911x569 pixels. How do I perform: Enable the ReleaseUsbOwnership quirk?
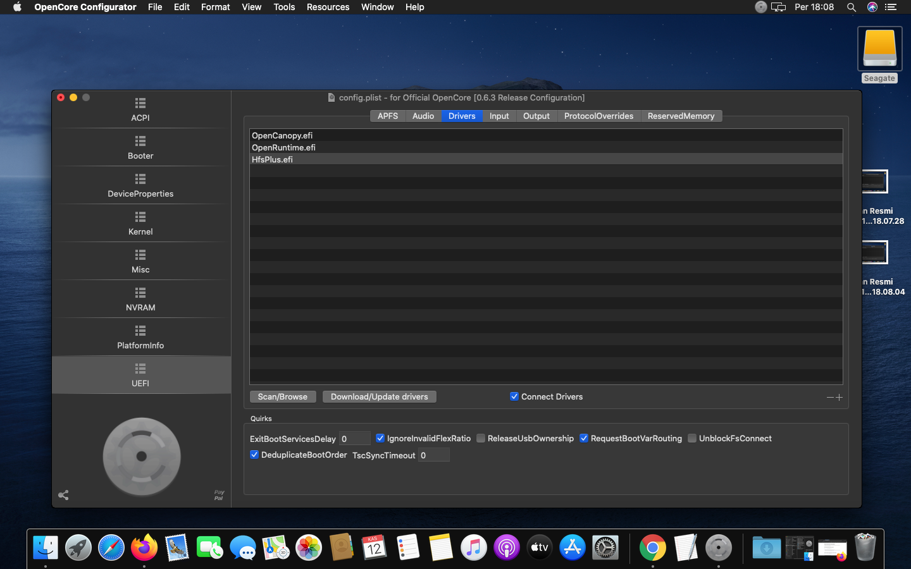point(481,438)
